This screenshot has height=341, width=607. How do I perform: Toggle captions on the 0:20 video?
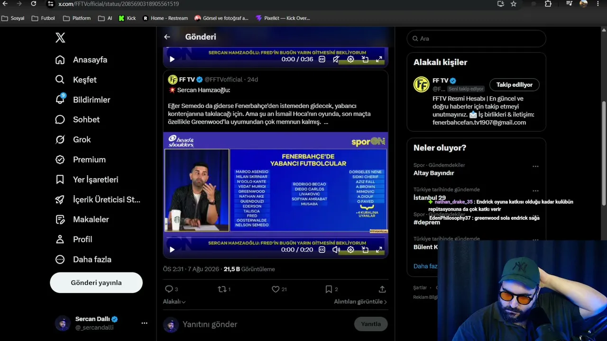click(x=322, y=250)
